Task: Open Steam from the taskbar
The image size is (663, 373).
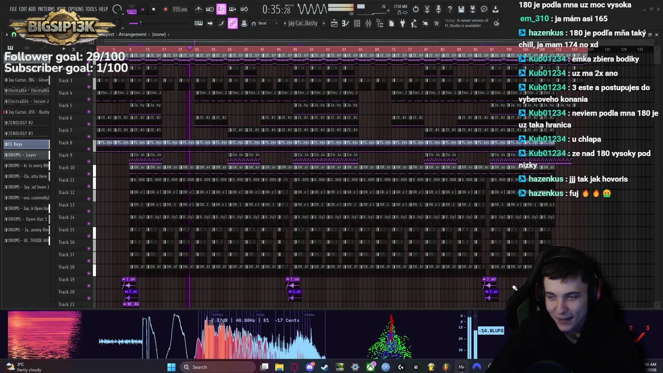Action: (325, 367)
